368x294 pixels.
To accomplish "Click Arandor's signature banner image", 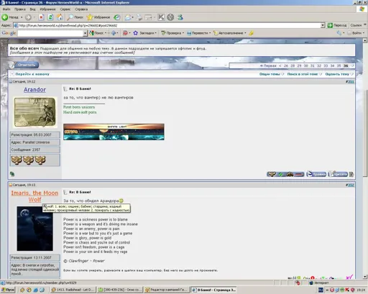I will pyautogui.click(x=114, y=132).
